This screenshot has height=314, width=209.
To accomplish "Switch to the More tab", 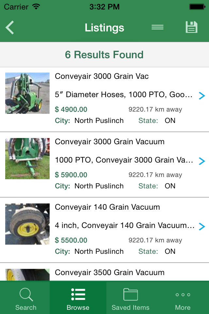I will tap(183, 298).
